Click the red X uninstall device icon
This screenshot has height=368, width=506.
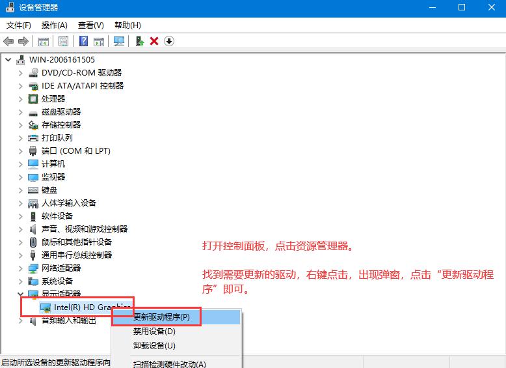point(154,41)
